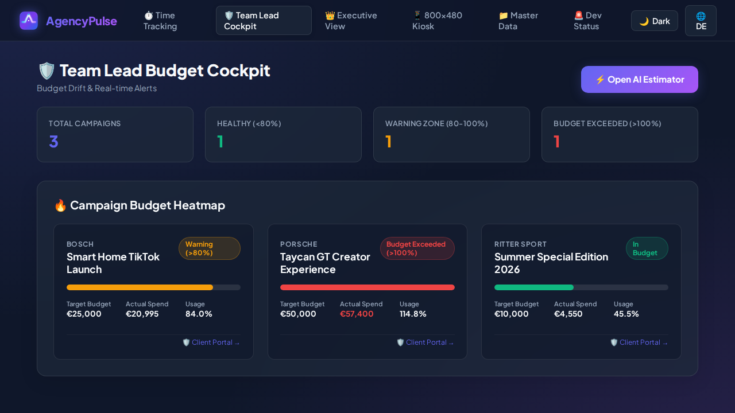
Task: Click the €20,995 actual spend value
Action: pyautogui.click(x=142, y=314)
